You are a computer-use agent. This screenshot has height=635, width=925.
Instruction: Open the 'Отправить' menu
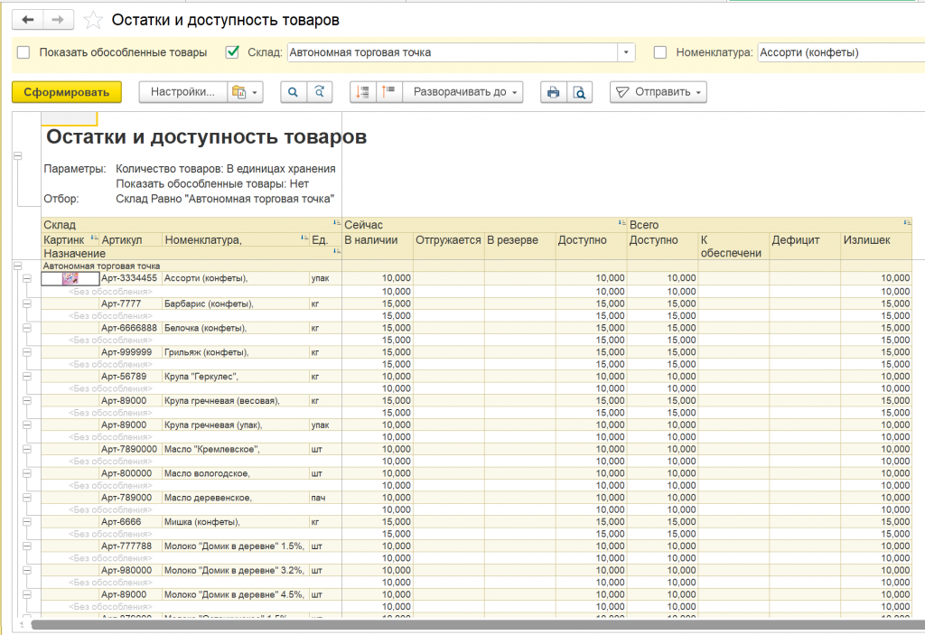coord(658,92)
